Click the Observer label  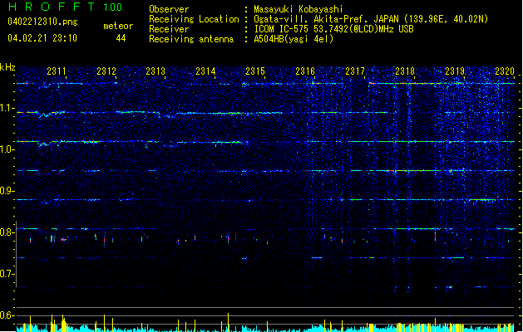click(x=169, y=9)
